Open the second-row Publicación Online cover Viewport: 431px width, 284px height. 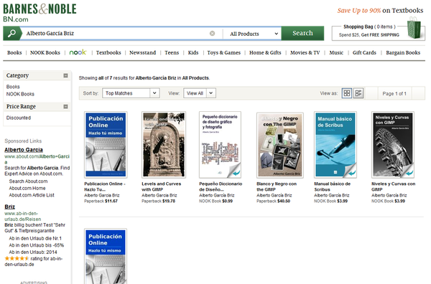point(106,257)
